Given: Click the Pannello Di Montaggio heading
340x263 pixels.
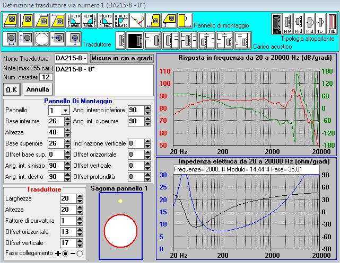Looking at the screenshot, I should click(x=78, y=101).
